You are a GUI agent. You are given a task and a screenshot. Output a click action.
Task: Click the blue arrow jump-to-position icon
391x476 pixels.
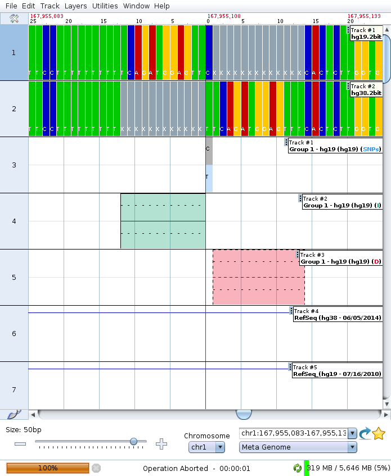365,433
